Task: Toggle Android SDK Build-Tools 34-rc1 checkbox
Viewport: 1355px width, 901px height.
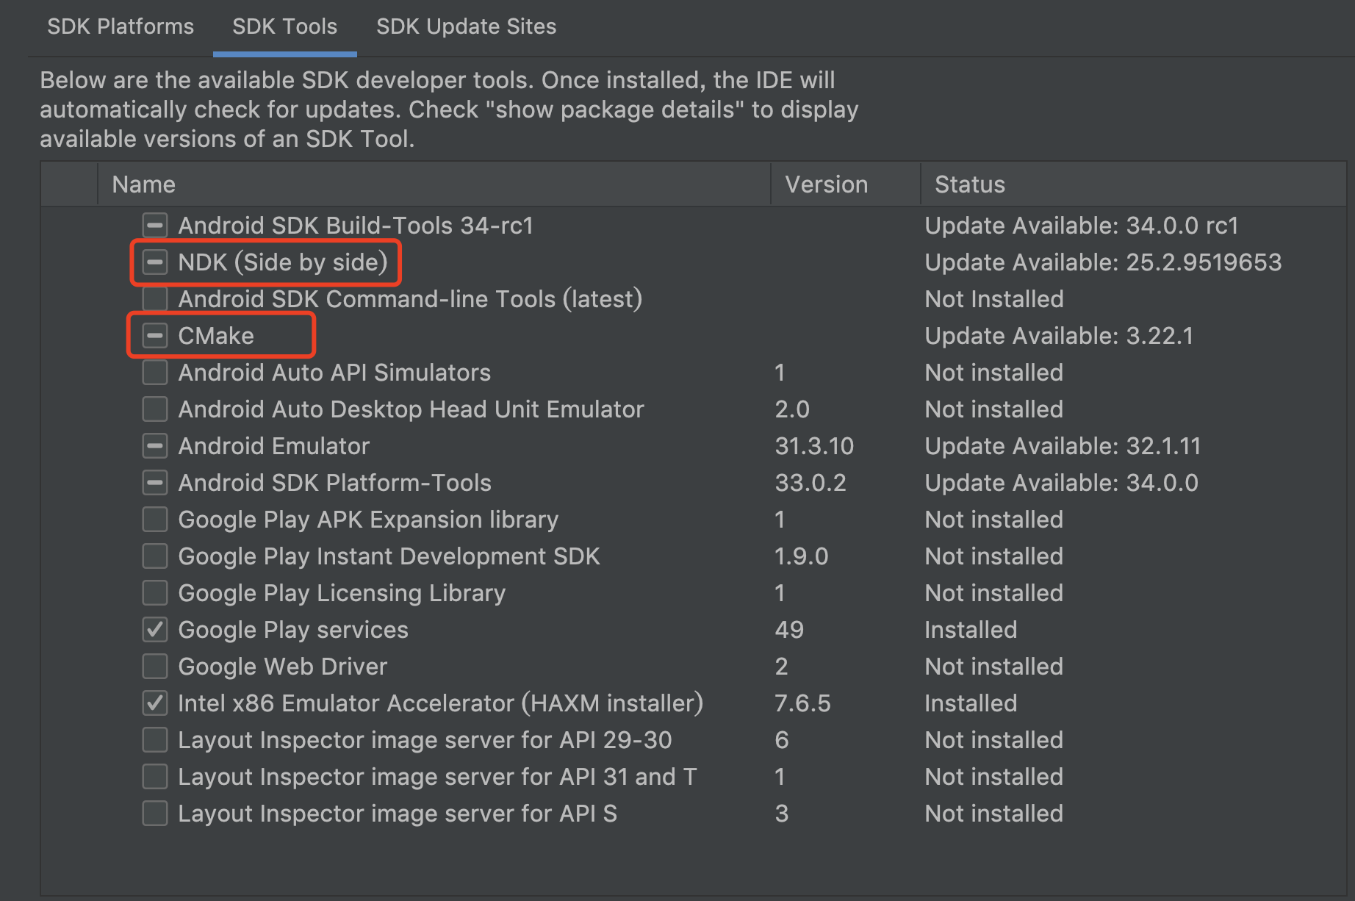Action: tap(155, 226)
